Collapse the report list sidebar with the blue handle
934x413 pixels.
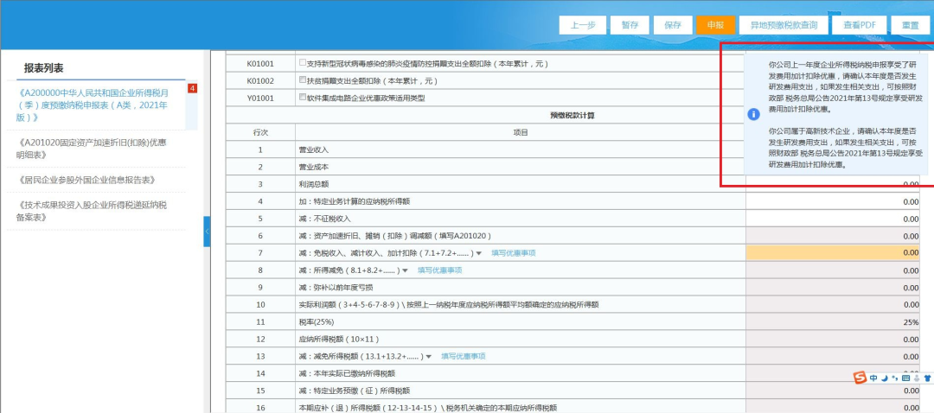(207, 232)
